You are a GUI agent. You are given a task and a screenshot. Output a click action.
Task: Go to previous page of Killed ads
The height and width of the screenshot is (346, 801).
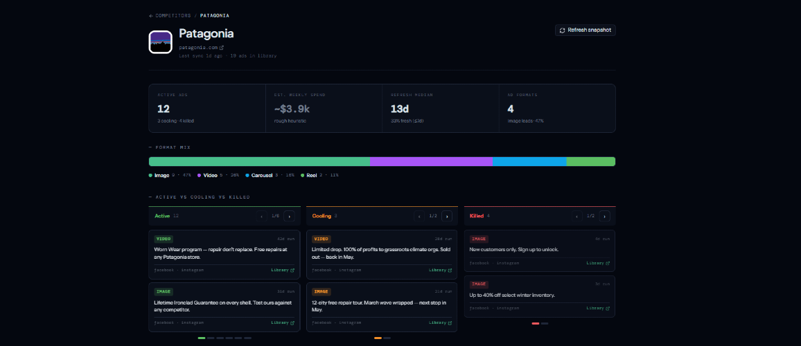577,217
